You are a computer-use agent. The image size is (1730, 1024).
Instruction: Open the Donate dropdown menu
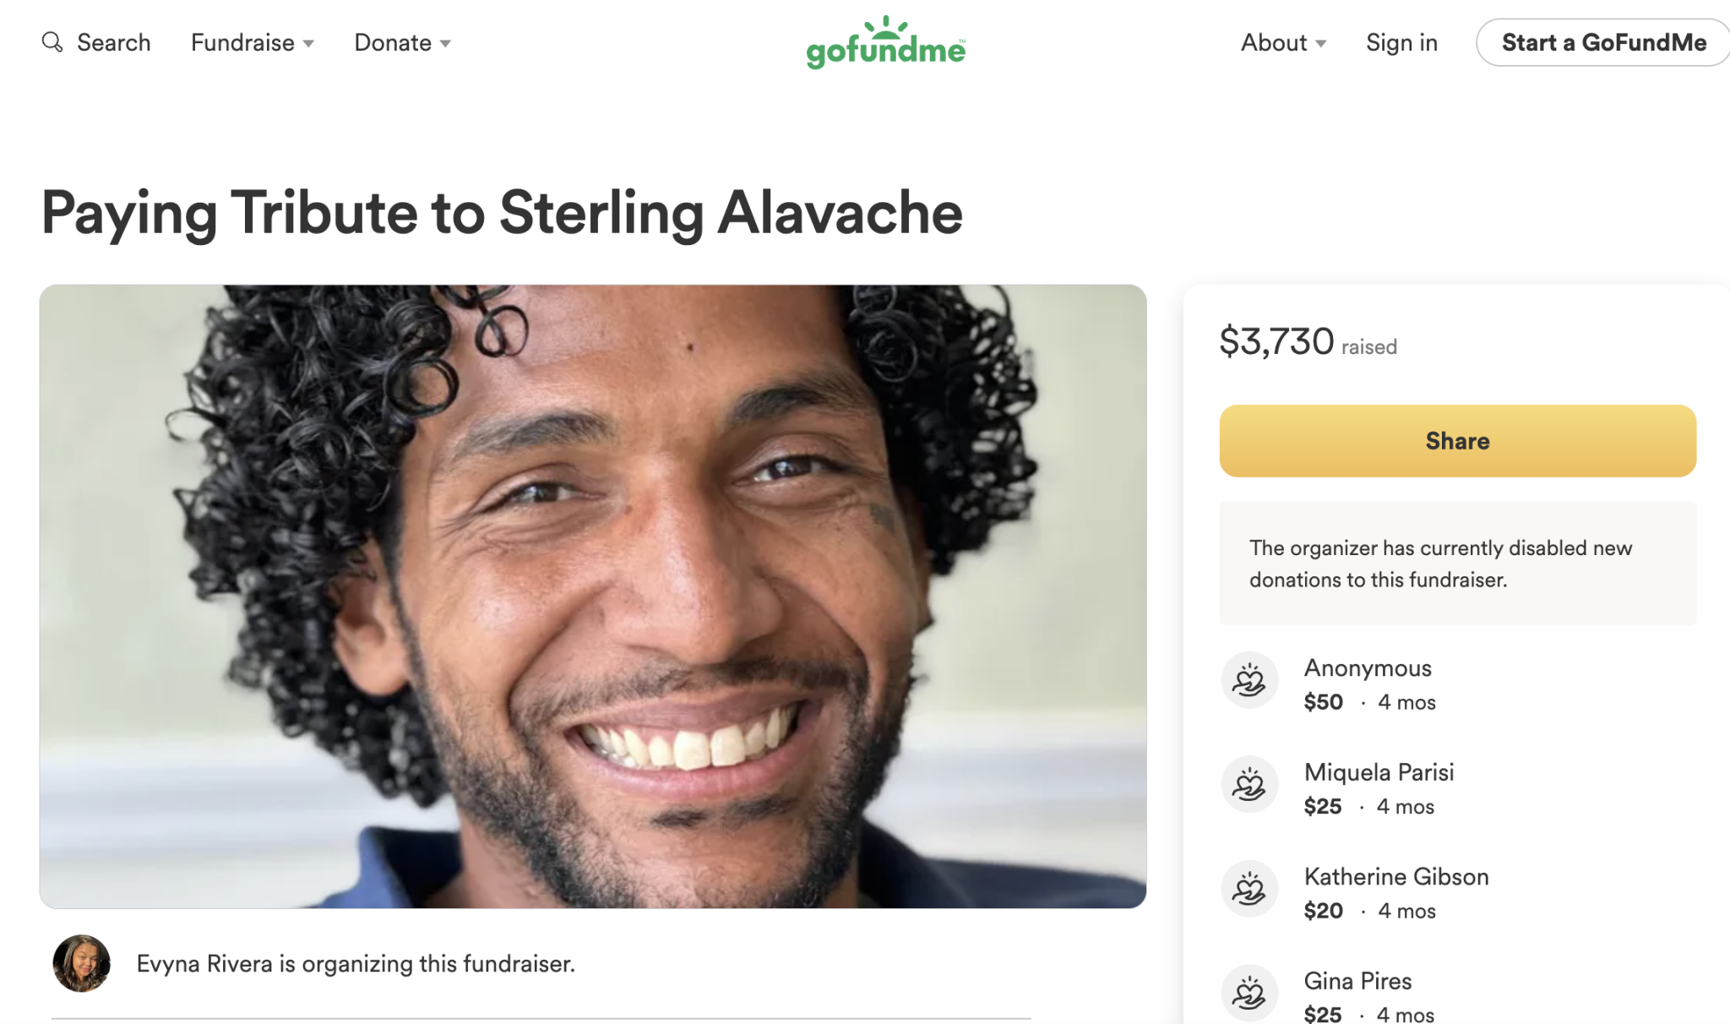[402, 43]
